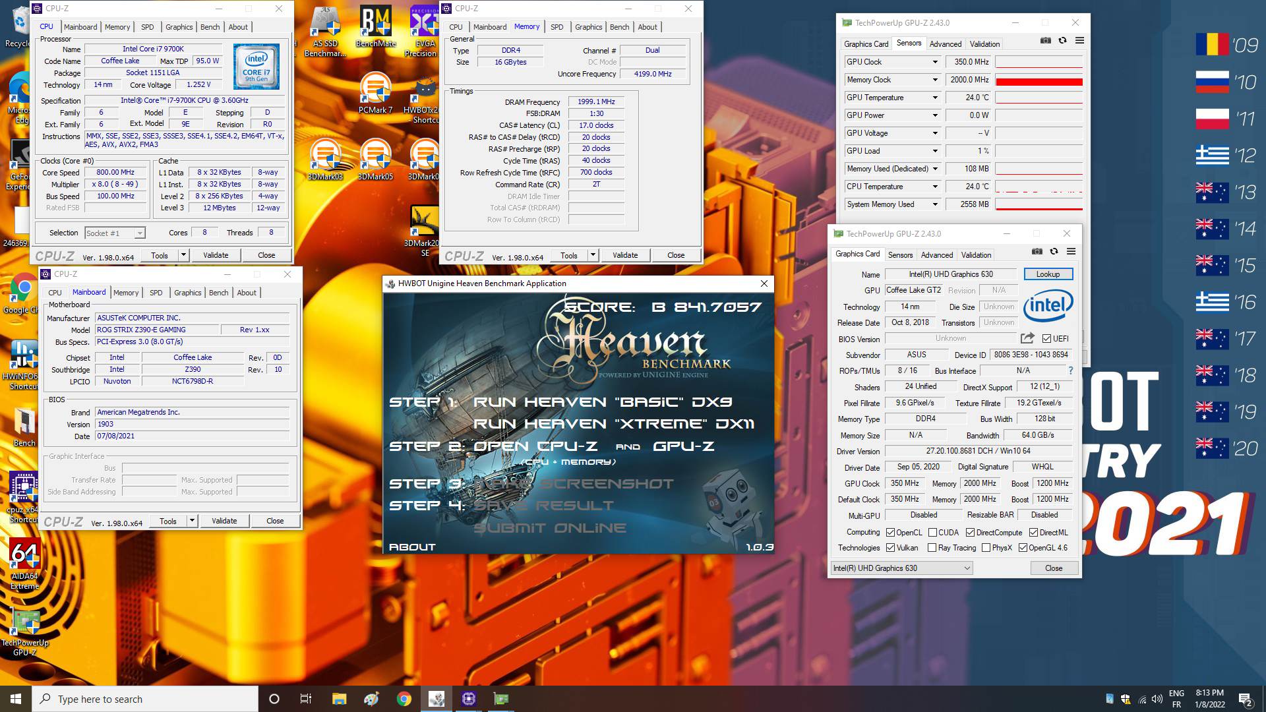
Task: Click Close in the CPU-Z CPU window
Action: (x=266, y=255)
